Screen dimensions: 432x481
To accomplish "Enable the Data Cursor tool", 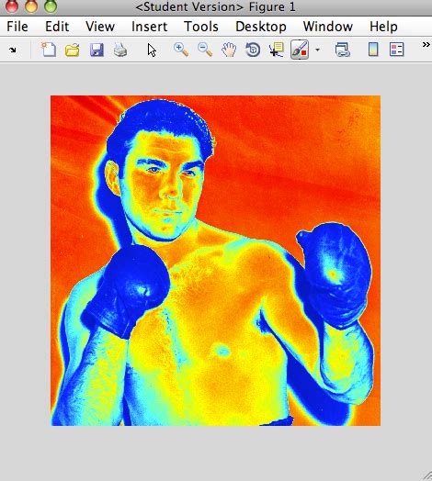I will point(277,50).
